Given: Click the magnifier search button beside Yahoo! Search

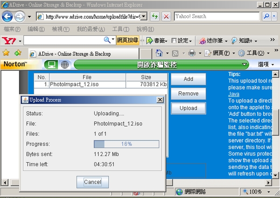Looking at the screenshot, I should pyautogui.click(x=266, y=16).
